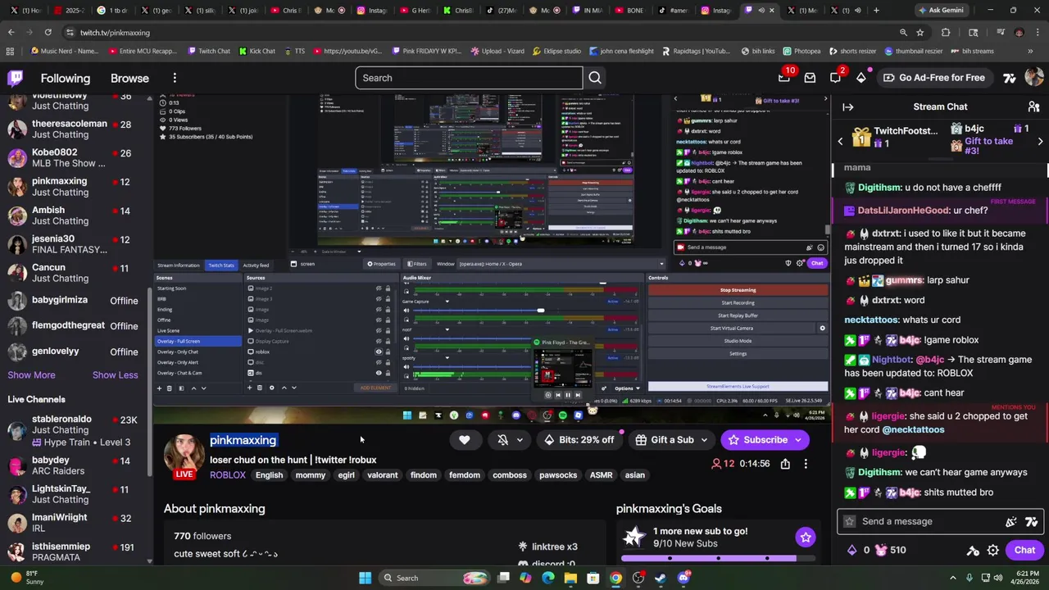Viewport: 1049px width, 590px height.
Task: Open the stream three-dot options menu
Action: click(x=806, y=464)
